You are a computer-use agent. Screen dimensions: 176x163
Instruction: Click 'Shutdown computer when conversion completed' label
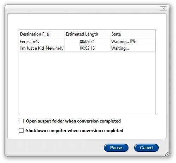click(x=75, y=131)
